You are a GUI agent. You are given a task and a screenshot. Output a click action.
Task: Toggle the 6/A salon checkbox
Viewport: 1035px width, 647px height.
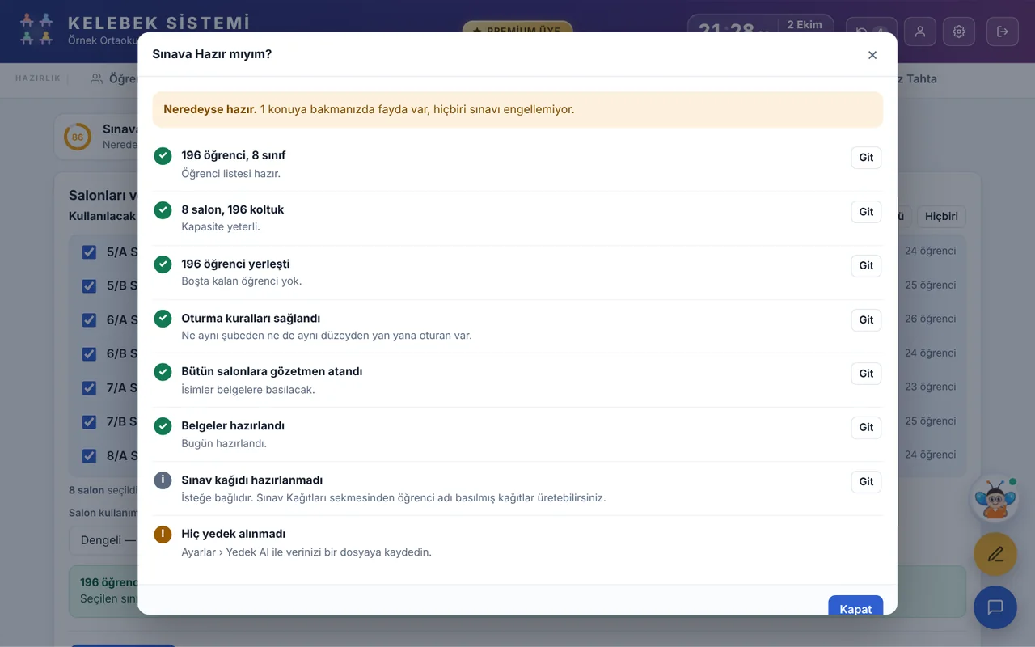[90, 320]
